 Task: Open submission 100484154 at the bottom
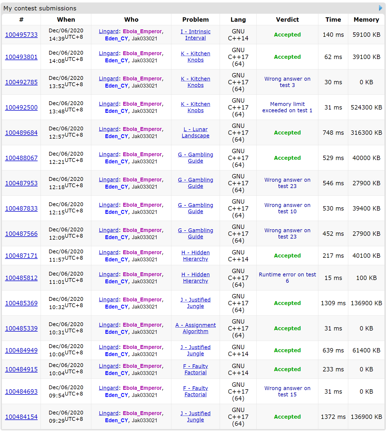click(21, 417)
